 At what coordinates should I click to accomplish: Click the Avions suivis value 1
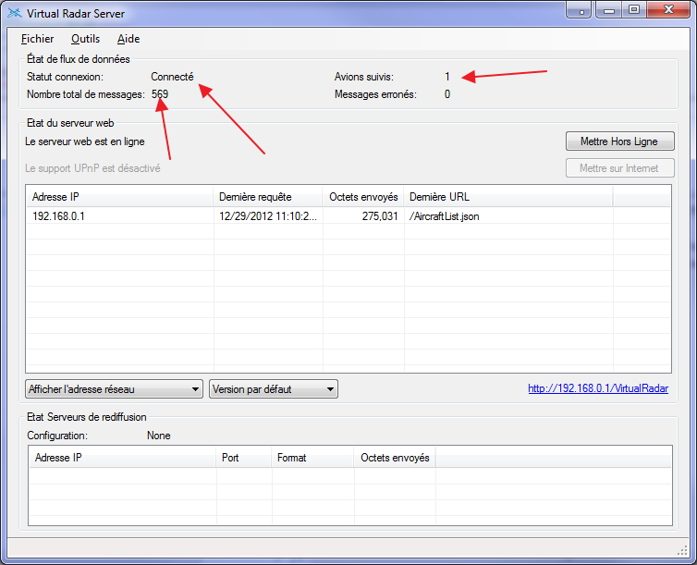click(x=447, y=77)
